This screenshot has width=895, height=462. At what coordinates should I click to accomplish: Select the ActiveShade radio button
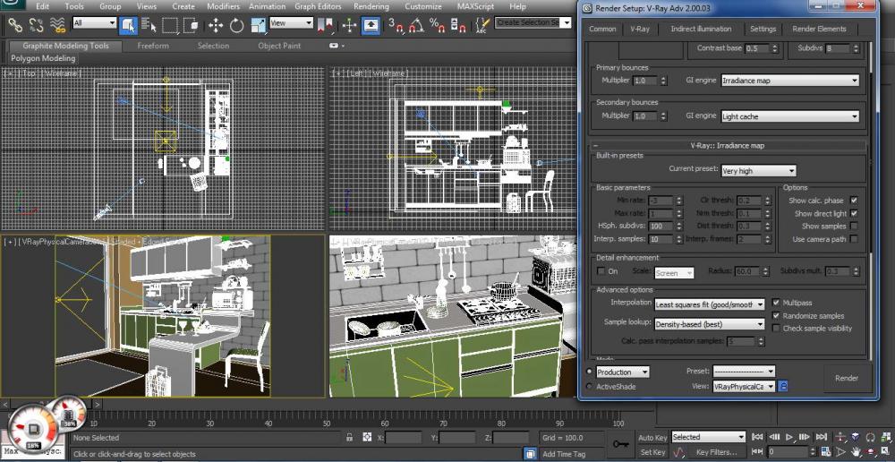589,387
